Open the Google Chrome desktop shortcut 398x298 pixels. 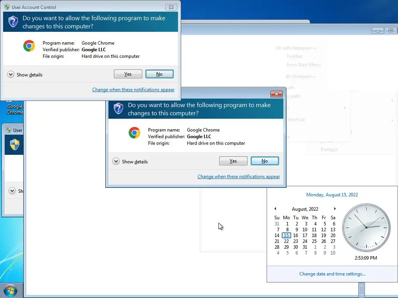[x=14, y=108]
